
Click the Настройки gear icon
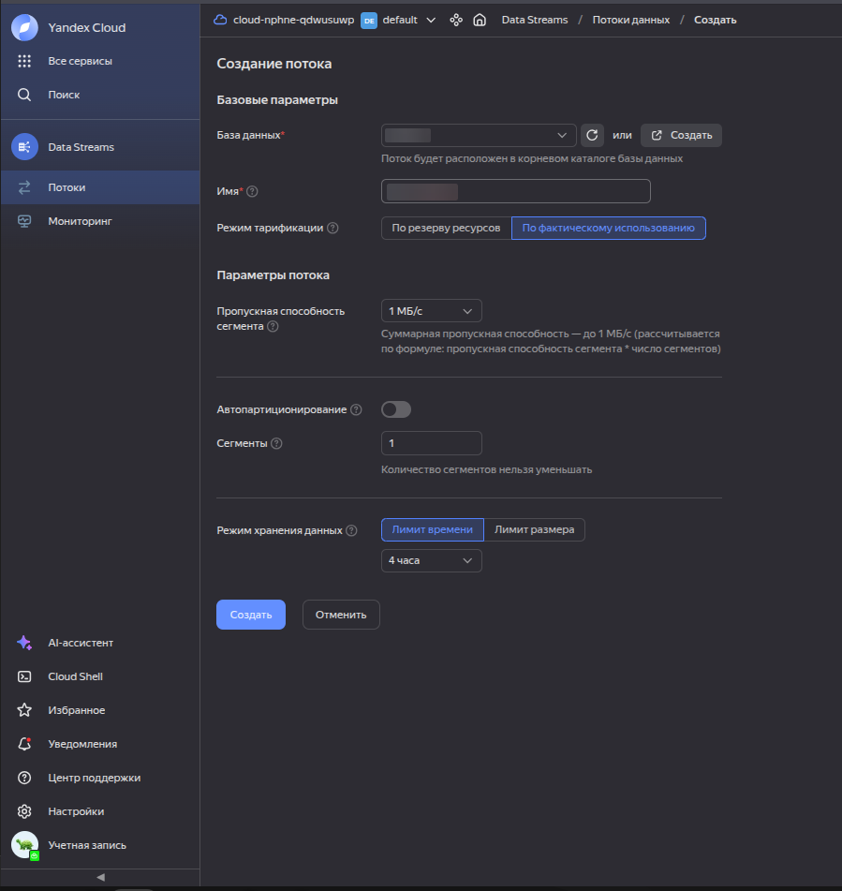coord(24,810)
